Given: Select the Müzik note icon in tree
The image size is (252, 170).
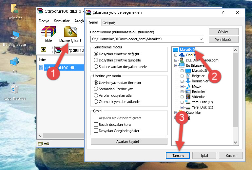Looking at the screenshot, I should click(x=188, y=86).
